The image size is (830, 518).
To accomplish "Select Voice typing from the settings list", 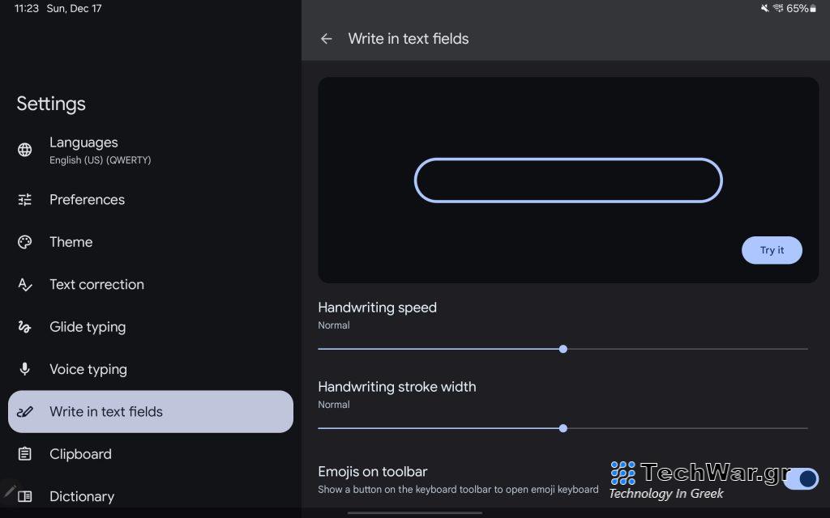I will [88, 369].
